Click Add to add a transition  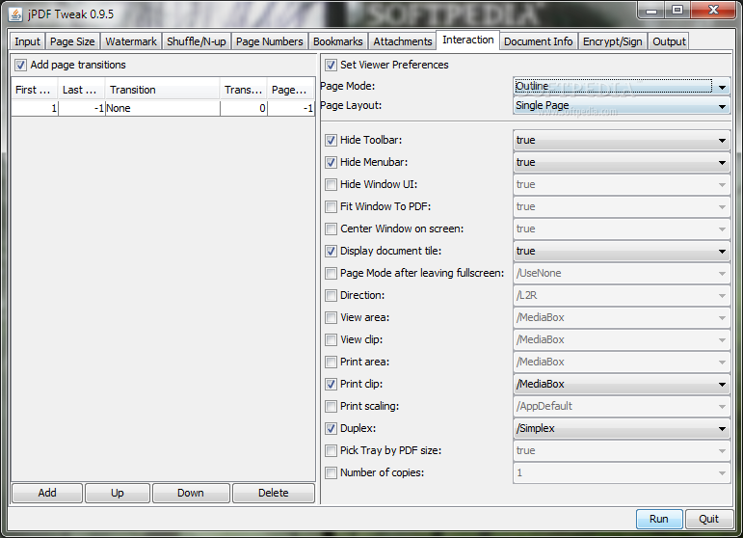(47, 493)
